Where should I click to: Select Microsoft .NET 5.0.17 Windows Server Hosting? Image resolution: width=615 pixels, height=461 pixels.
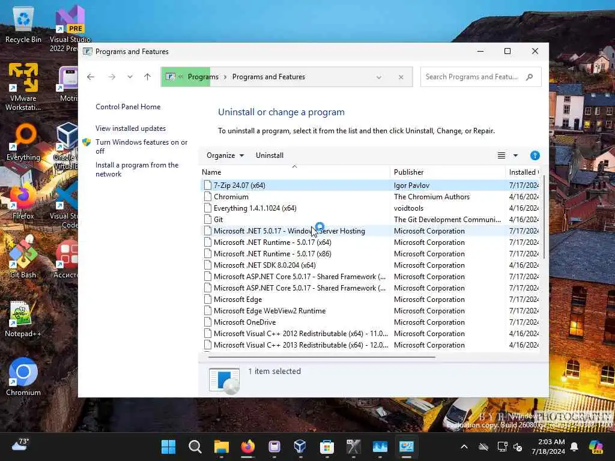[370, 230]
